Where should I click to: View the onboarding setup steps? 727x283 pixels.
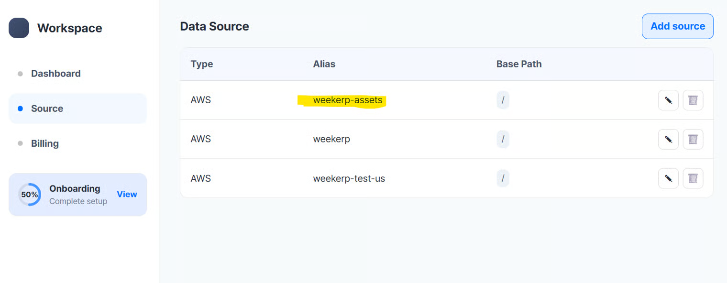click(127, 194)
